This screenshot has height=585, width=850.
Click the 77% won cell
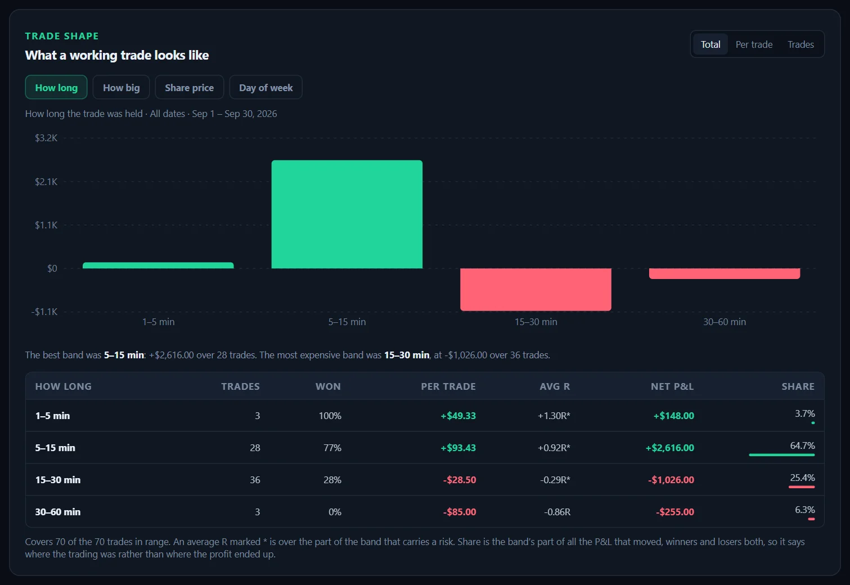332,448
